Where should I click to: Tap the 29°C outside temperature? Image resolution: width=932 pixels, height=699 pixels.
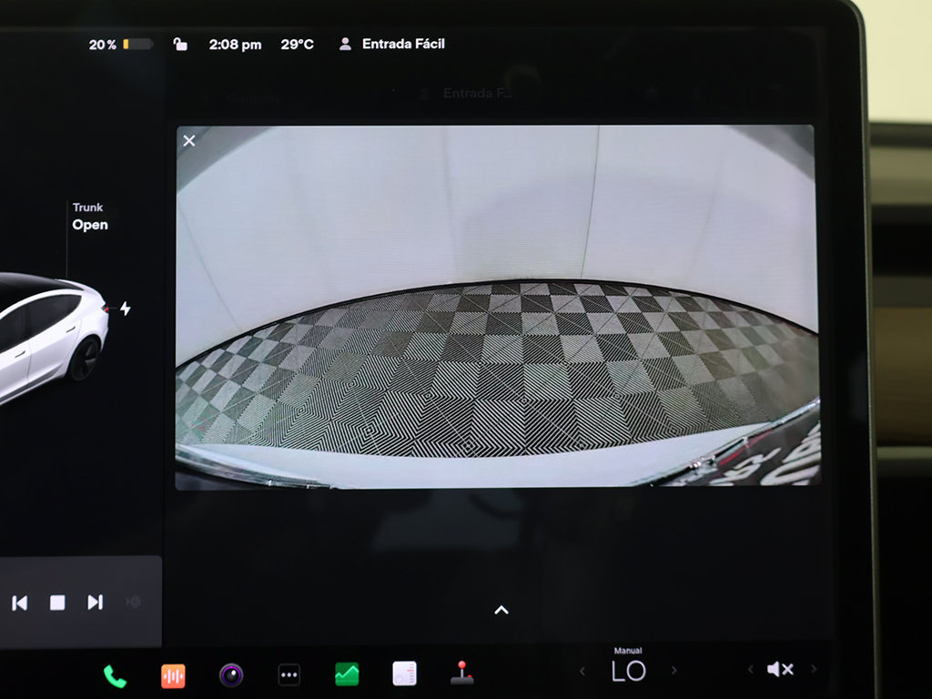[298, 45]
